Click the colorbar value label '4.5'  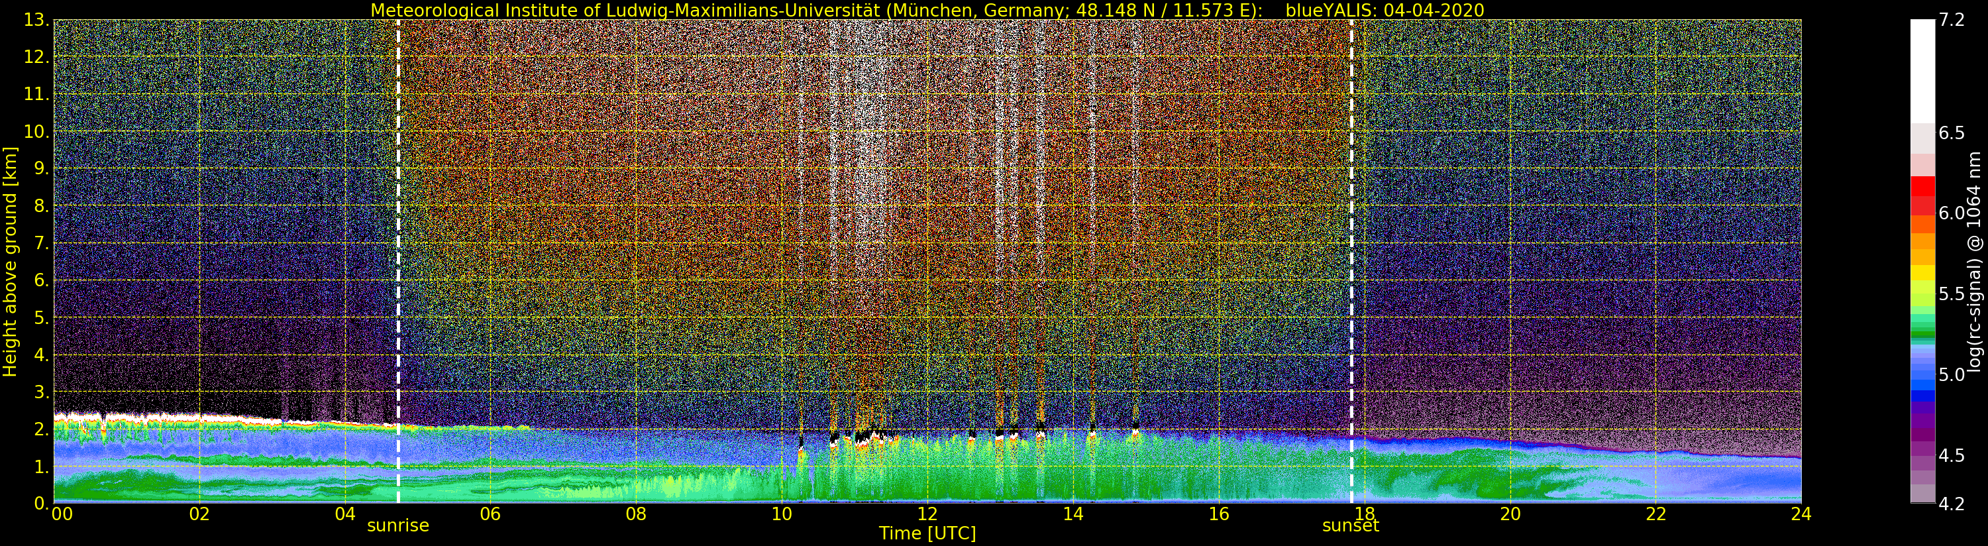1951,455
